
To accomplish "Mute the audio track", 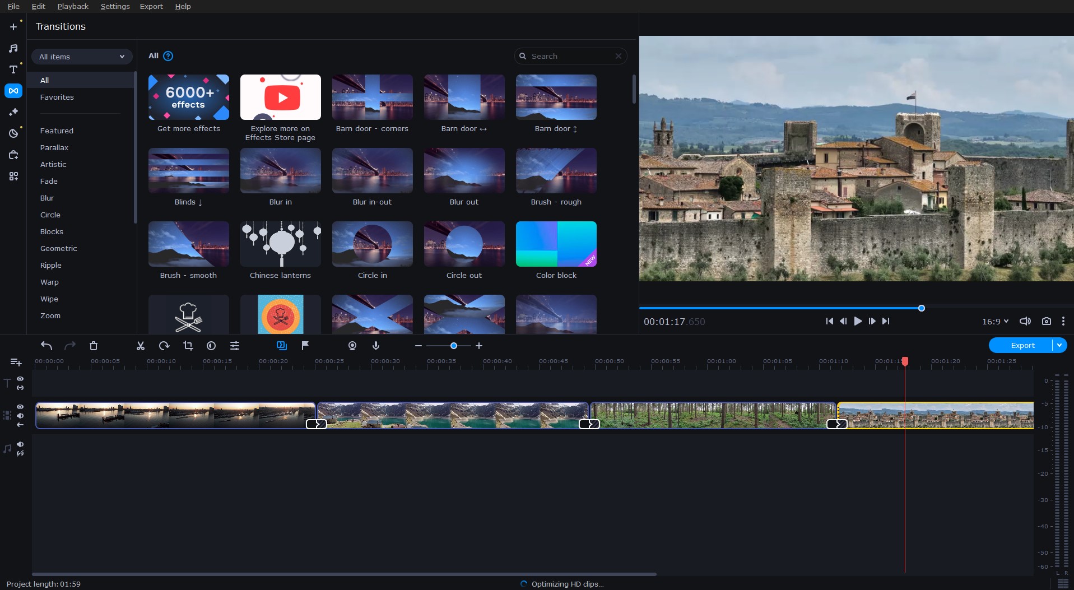I will click(x=20, y=444).
